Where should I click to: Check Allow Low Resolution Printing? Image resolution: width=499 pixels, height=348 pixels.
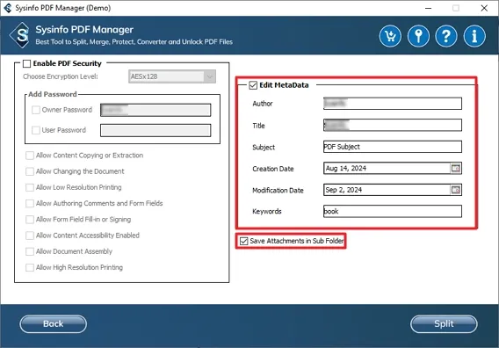coord(30,187)
